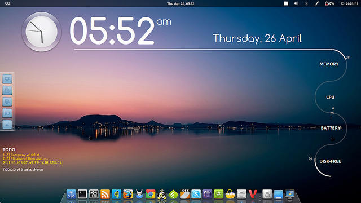The width and height of the screenshot is (361, 203).
Task: Open the orange RSS feed reader
Action: pyautogui.click(x=105, y=194)
